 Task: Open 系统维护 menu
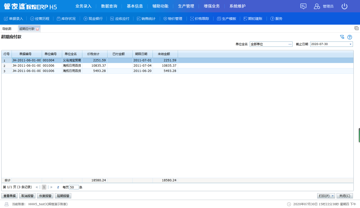(237, 6)
